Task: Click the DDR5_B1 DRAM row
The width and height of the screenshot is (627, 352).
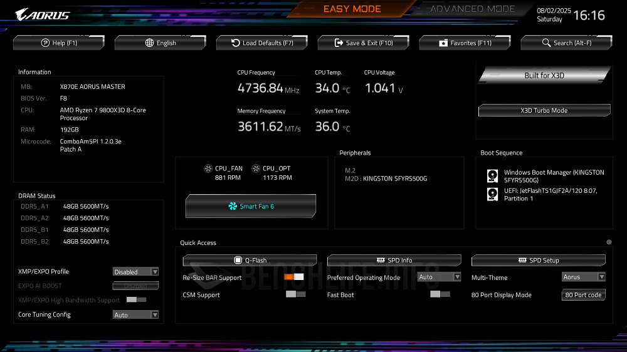Action: [x=65, y=230]
